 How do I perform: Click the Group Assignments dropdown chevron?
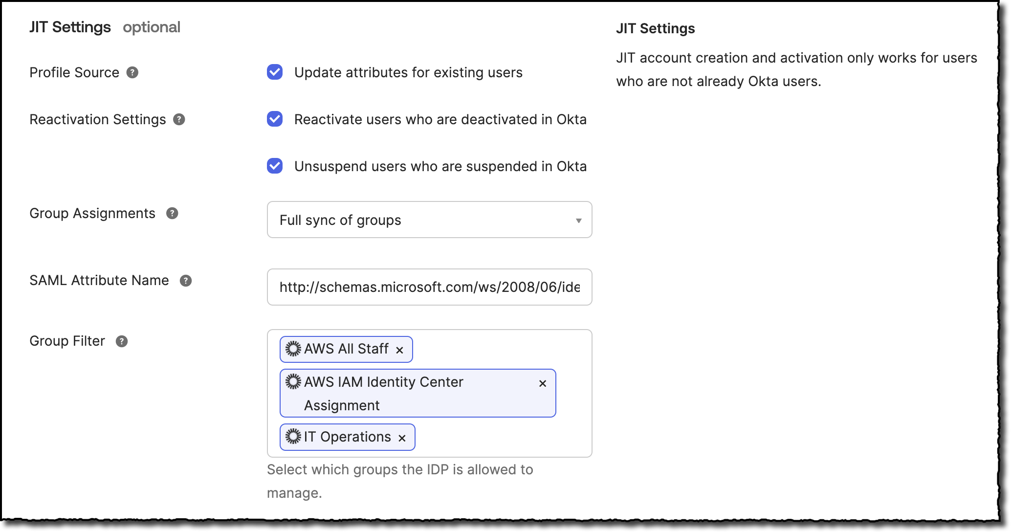click(579, 220)
